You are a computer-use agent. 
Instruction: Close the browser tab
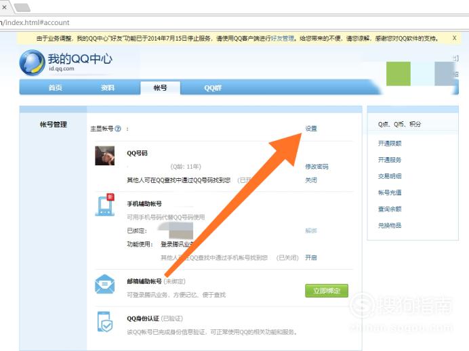[4, 7]
